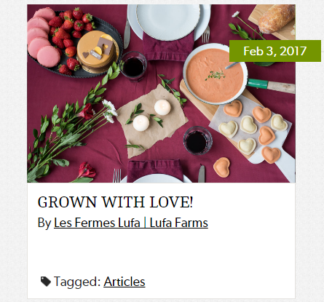
Task: Click the By text before author name
Action: (44, 223)
